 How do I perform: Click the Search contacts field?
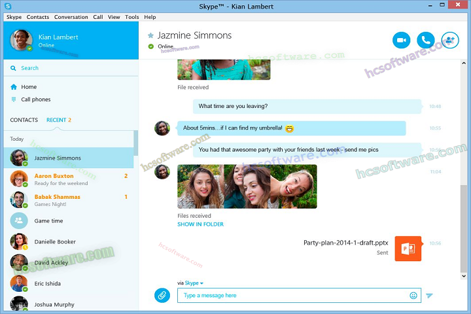[72, 68]
